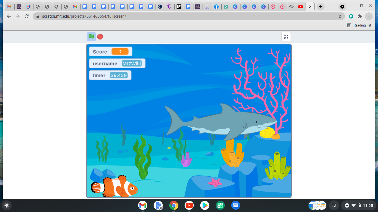Open the Tote recent screenshots preview
The height and width of the screenshot is (212, 378).
click(317, 205)
